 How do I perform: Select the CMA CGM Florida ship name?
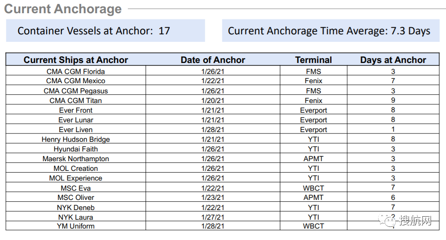(x=76, y=71)
